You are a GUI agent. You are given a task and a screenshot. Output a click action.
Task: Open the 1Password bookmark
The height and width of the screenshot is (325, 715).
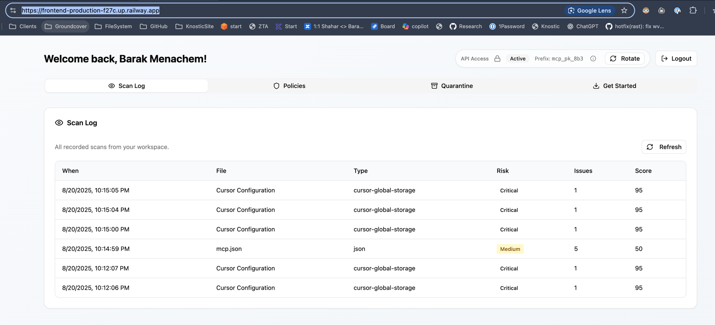point(507,26)
